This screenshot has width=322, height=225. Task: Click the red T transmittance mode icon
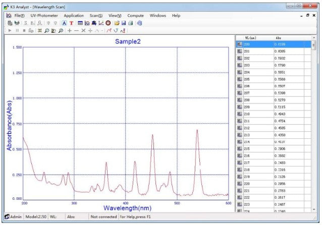tap(71, 23)
